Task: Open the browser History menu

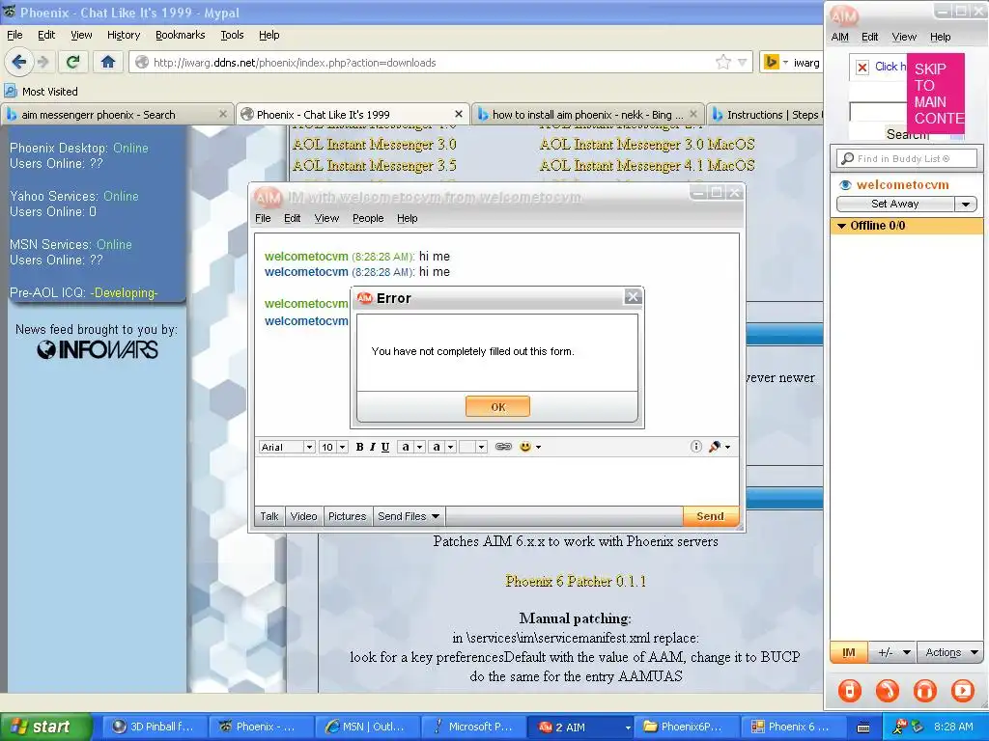Action: [x=124, y=35]
